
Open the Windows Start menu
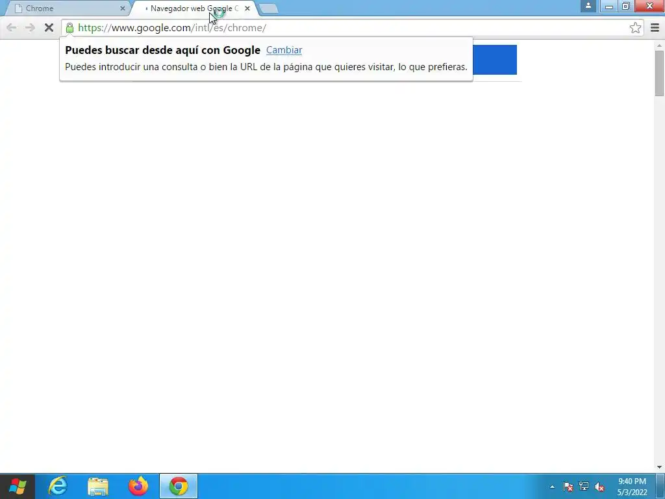click(18, 486)
